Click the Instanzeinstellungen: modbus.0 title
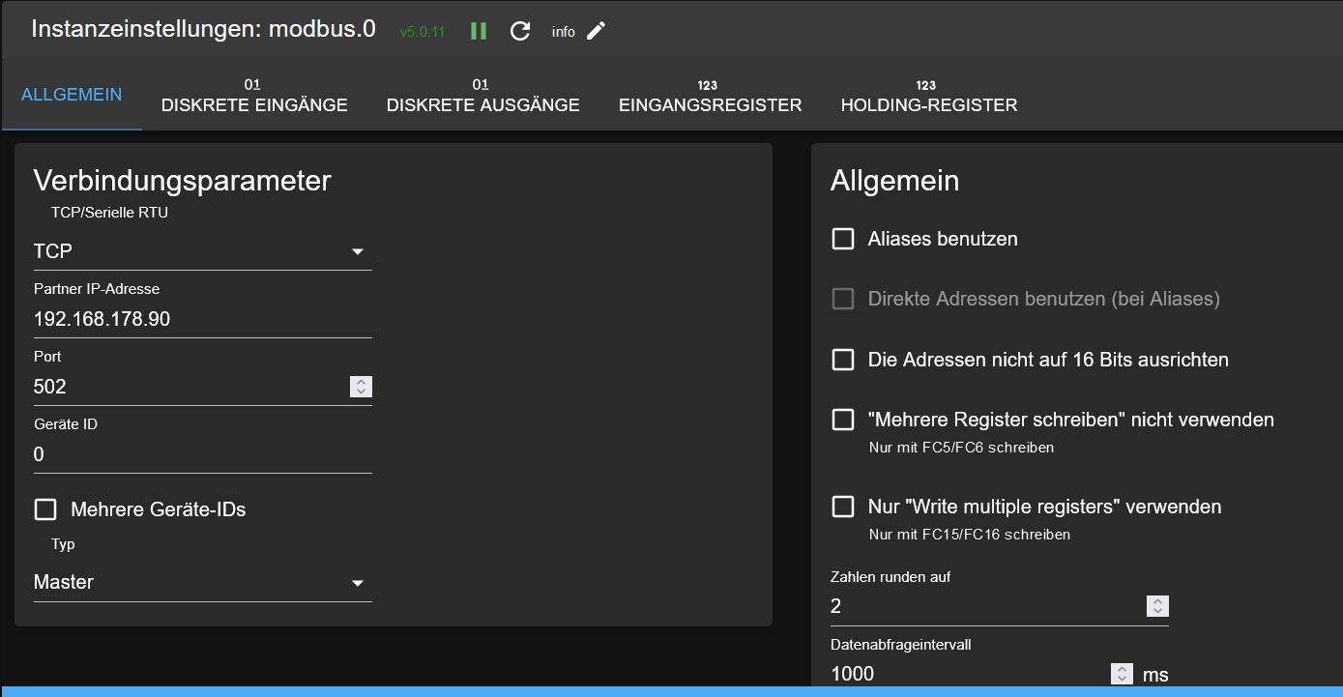Screen dimensions: 1343x697 click(203, 29)
